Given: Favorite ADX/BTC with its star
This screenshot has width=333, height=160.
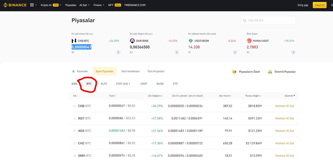Looking at the screenshot, I should (x=74, y=131).
